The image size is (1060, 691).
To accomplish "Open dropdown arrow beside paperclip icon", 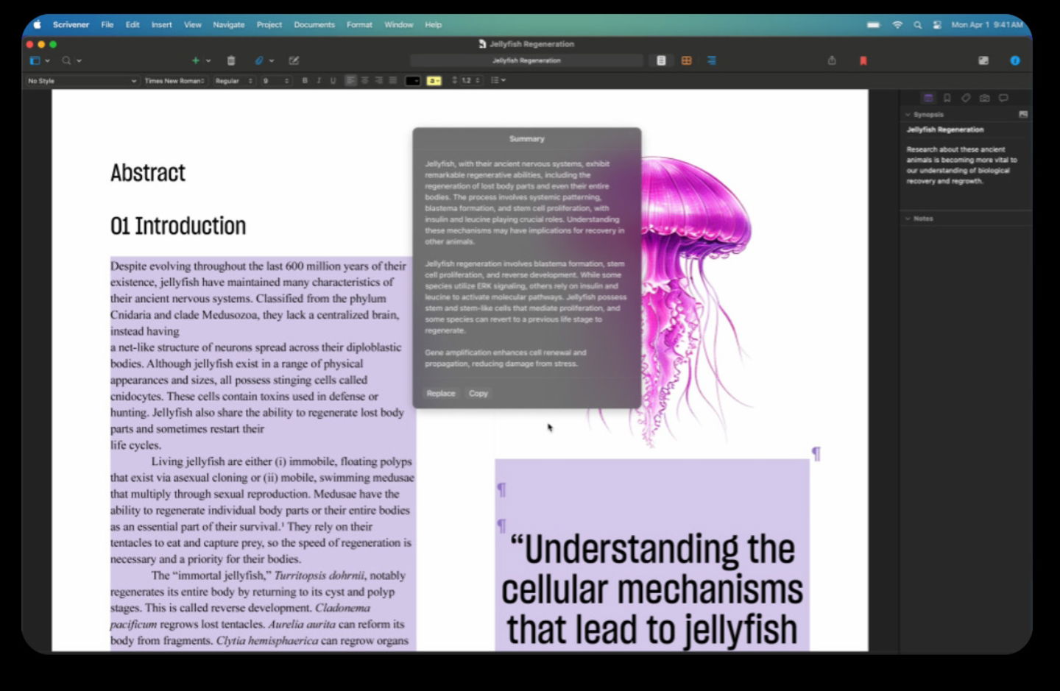I will coord(272,60).
